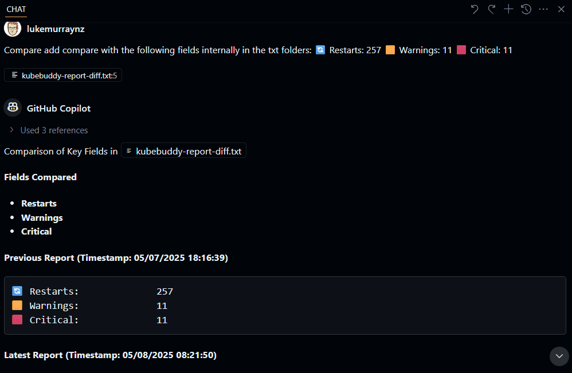This screenshot has width=572, height=373.
Task: Click the redo last request icon
Action: (491, 9)
